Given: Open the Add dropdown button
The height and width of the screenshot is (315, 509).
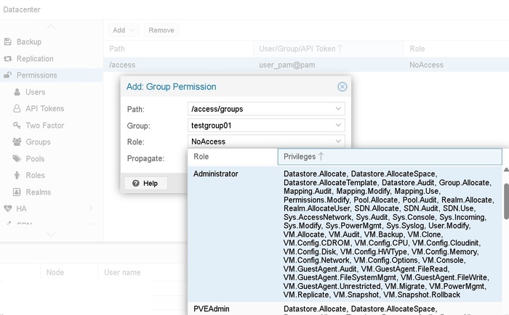Looking at the screenshot, I should tap(123, 30).
